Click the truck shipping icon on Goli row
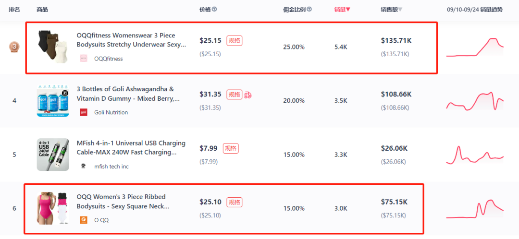Viewport: 519px width, 239px height. coord(247,95)
